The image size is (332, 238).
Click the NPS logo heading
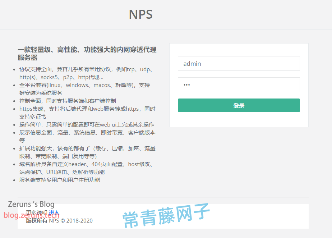click(140, 14)
